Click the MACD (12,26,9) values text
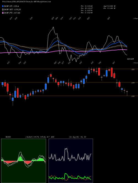 point(38,137)
